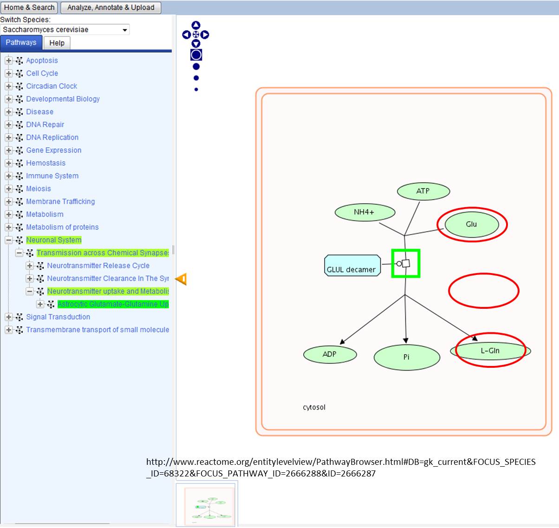Select the GLUL decamer catalyst node
Image resolution: width=559 pixels, height=528 pixels.
pos(351,266)
